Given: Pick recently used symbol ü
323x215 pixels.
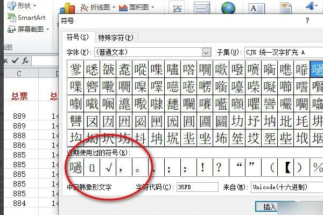Looking at the screenshot, I should (x=92, y=167).
